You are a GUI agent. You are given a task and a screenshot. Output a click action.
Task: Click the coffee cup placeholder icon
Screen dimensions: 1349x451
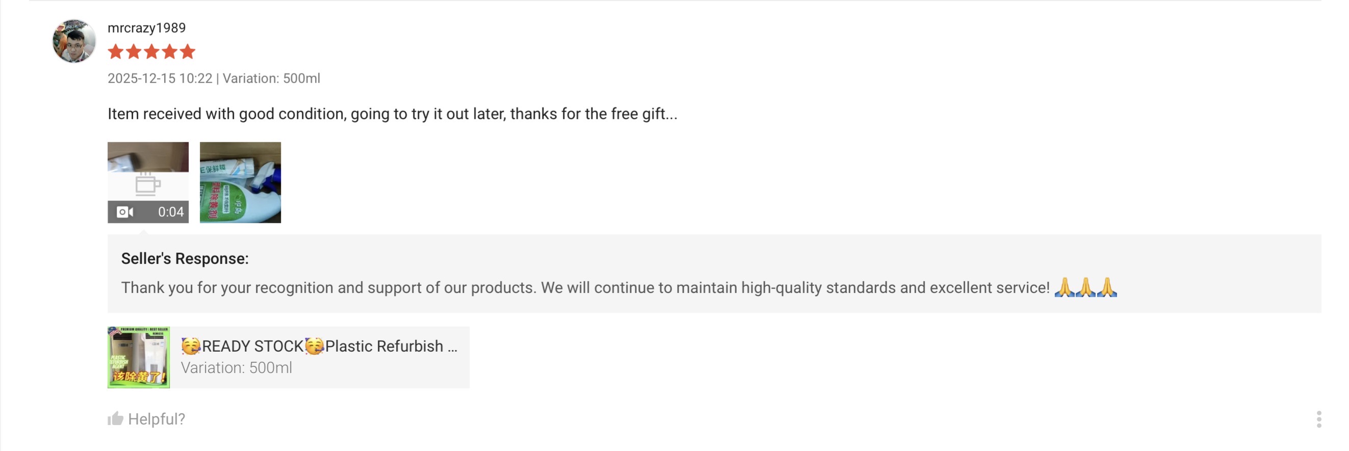point(147,184)
